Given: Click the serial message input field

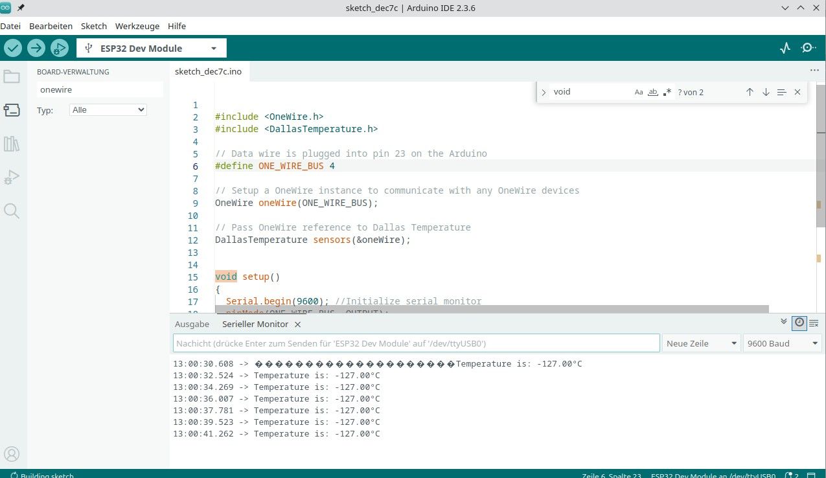Looking at the screenshot, I should pyautogui.click(x=416, y=343).
